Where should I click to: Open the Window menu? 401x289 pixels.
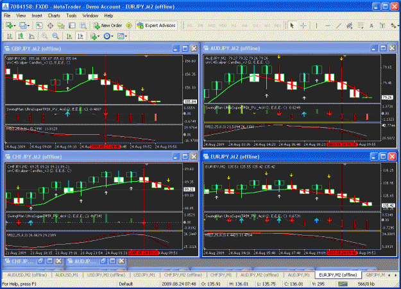(90, 15)
